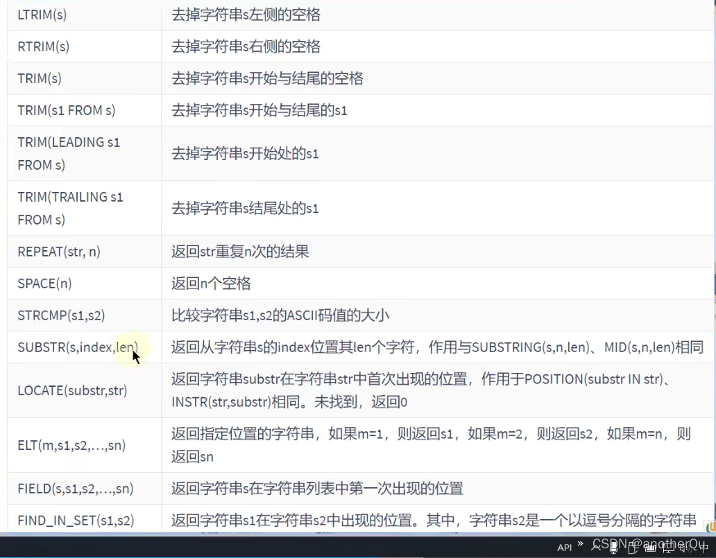Screen dimensions: 716x558
Task: Select the STRCMP(s1,s2) cell
Action: tap(85, 315)
